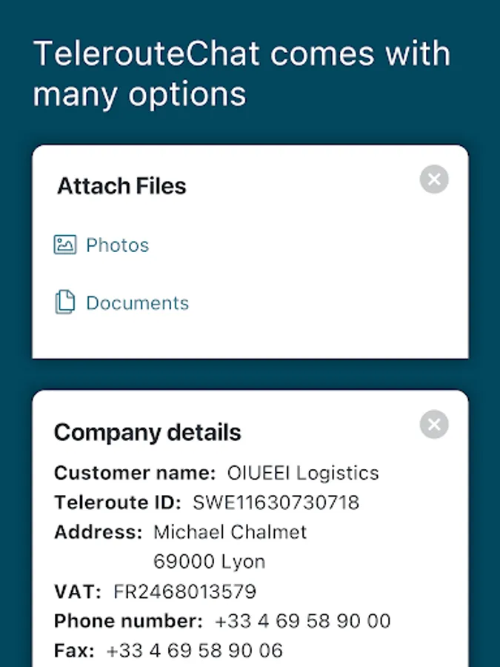Click the address line Michael Chalmet
The image size is (500, 667).
(230, 532)
